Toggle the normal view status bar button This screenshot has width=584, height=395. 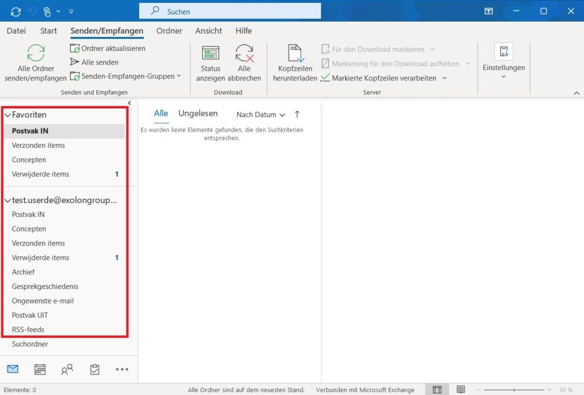(x=437, y=390)
